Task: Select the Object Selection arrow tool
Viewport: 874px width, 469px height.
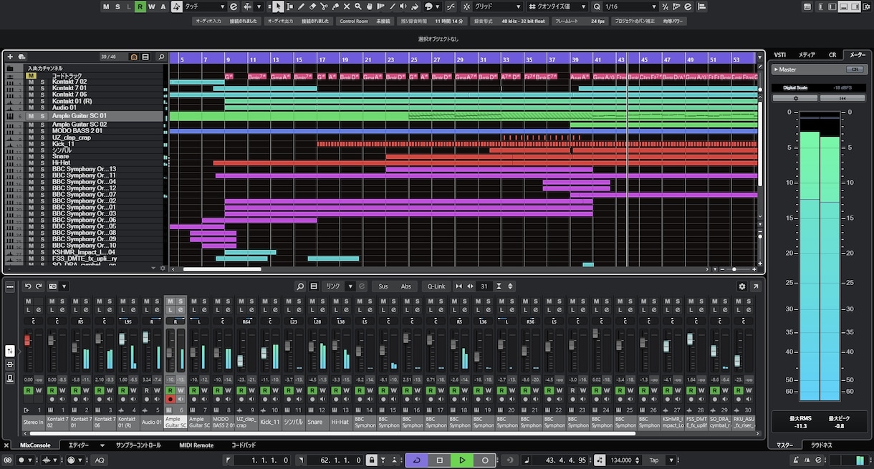Action: click(279, 6)
